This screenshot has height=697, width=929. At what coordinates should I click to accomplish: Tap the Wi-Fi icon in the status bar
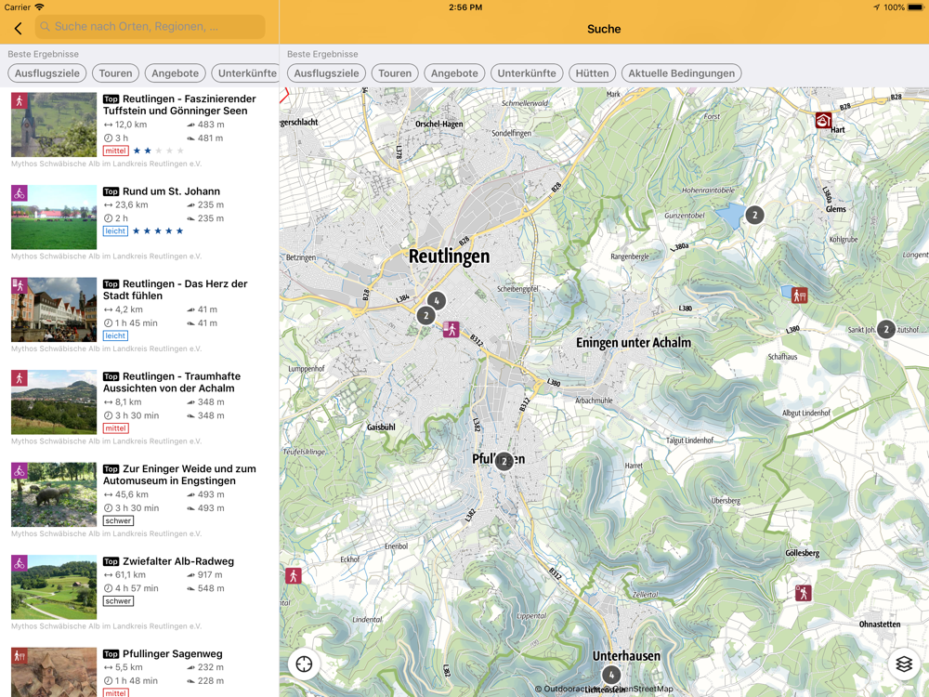tap(40, 7)
